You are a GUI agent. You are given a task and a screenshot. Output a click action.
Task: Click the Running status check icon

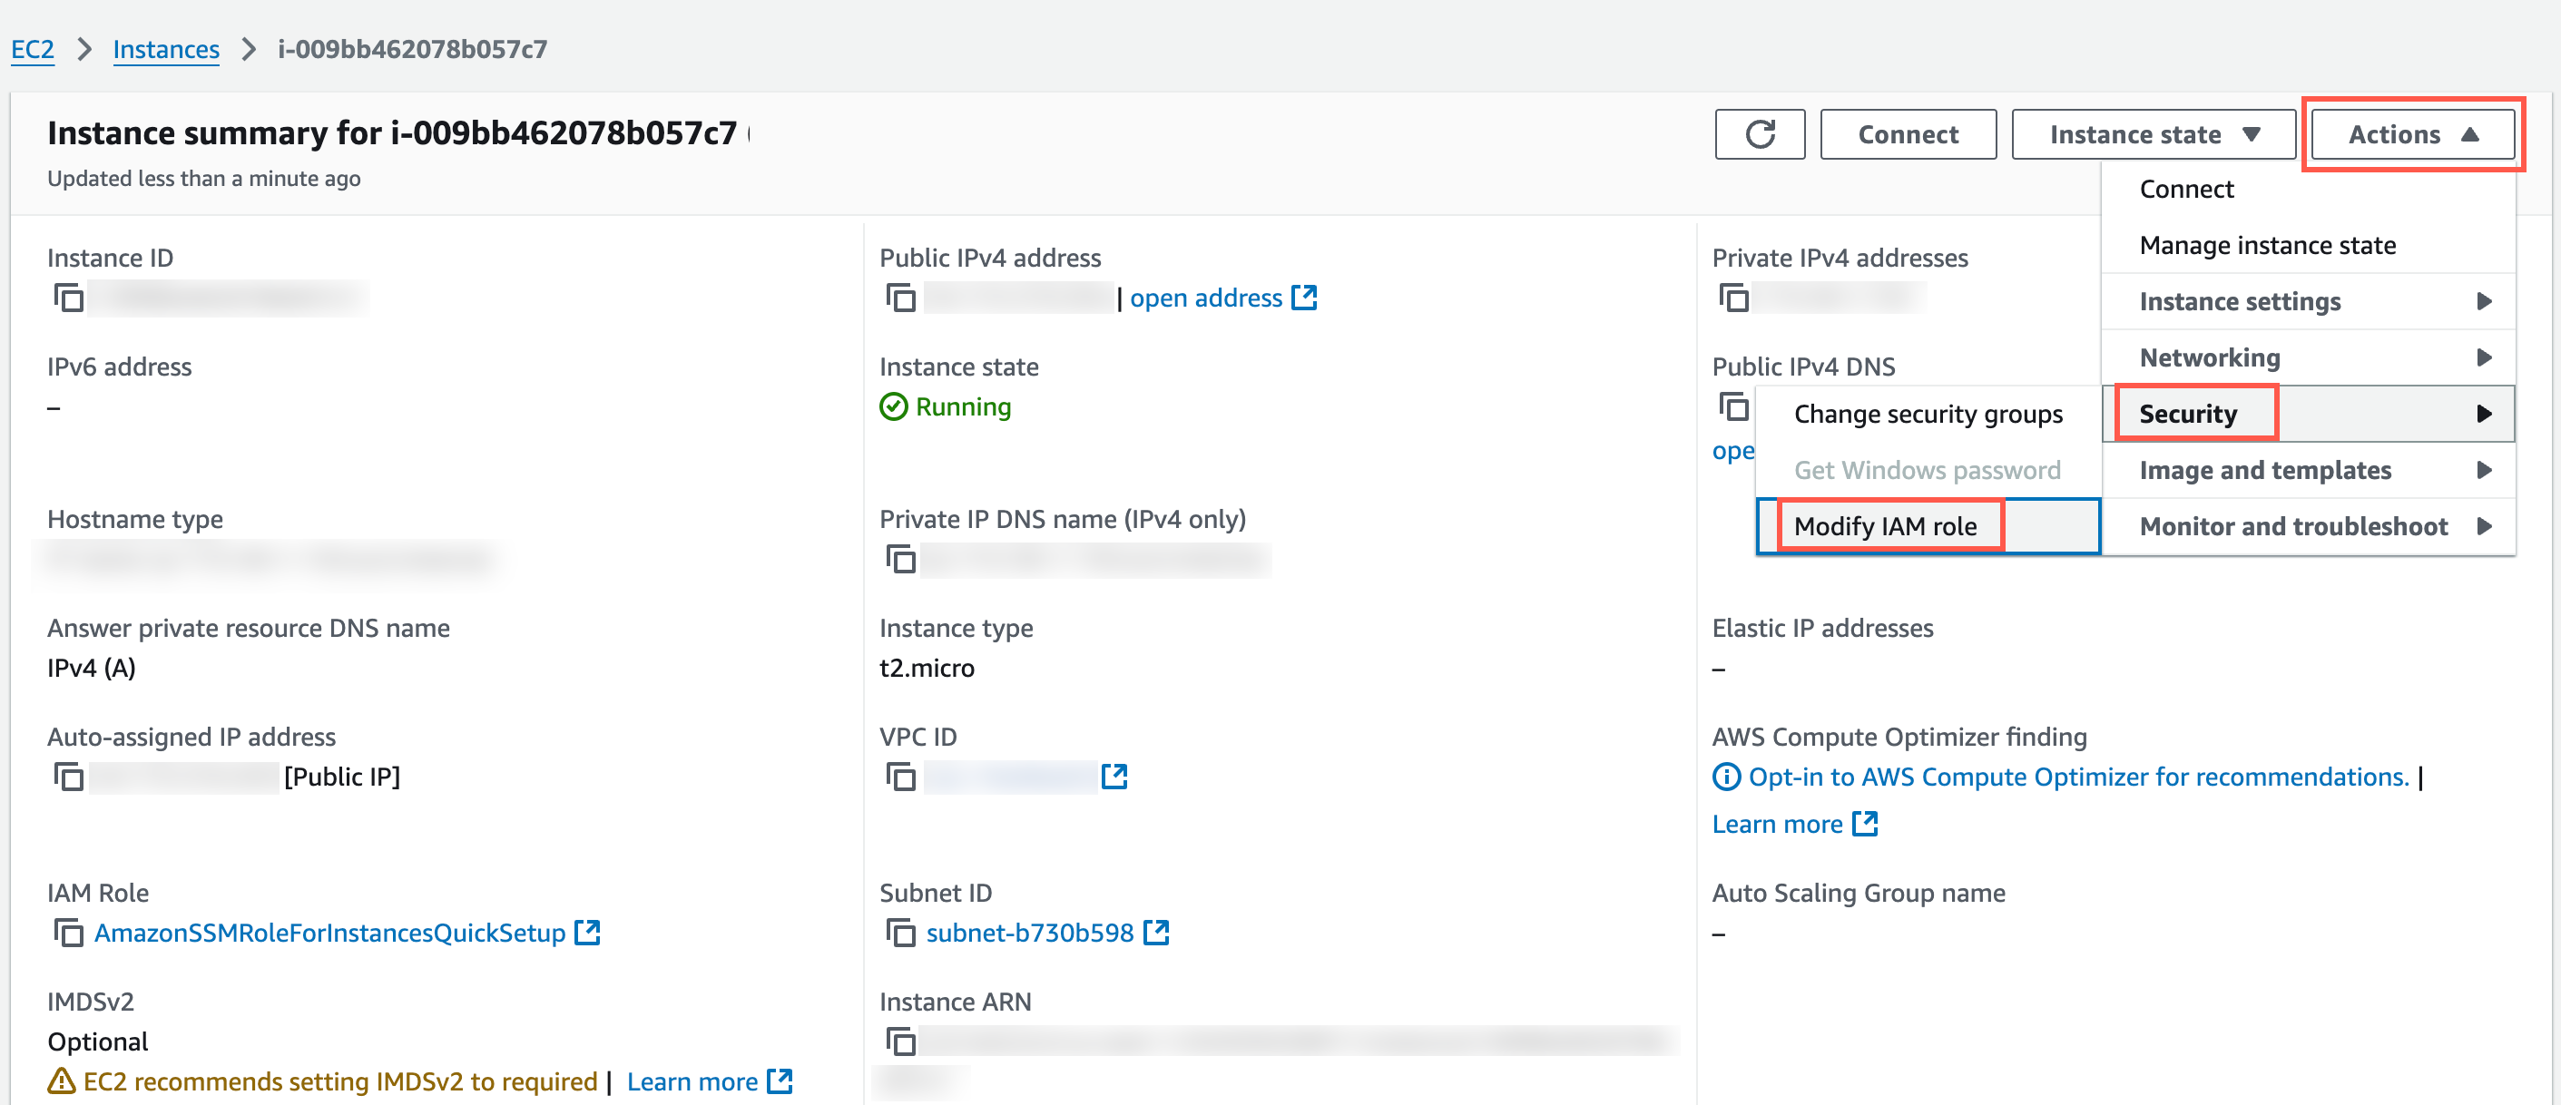coord(894,406)
